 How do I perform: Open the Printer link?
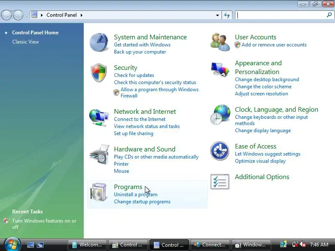click(121, 164)
